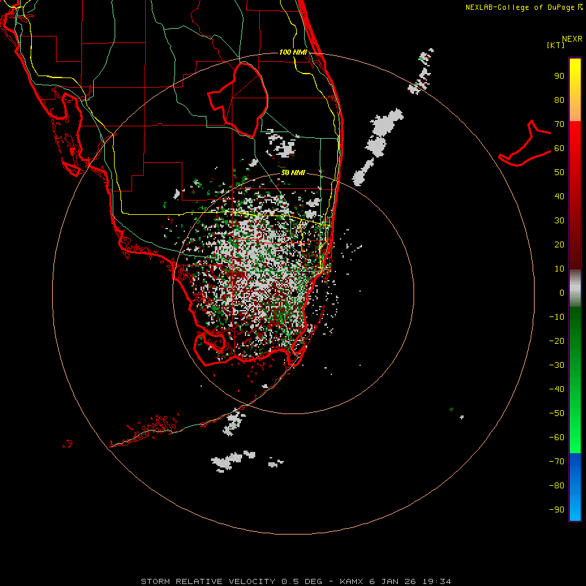Pick the blue segment of the color bar
This screenshot has height=586, width=586.
575,487
